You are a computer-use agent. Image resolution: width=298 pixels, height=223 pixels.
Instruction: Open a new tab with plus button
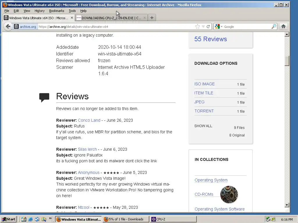(152, 18)
